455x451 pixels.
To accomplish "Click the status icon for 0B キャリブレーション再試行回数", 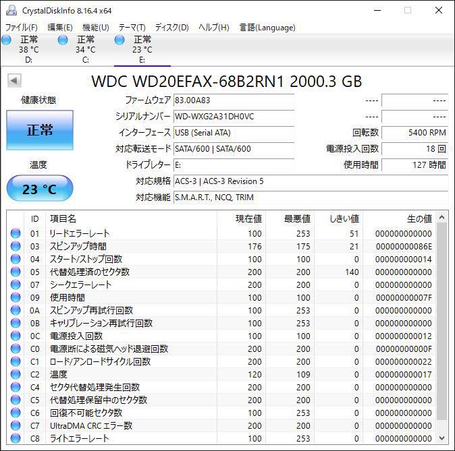I will coord(16,323).
